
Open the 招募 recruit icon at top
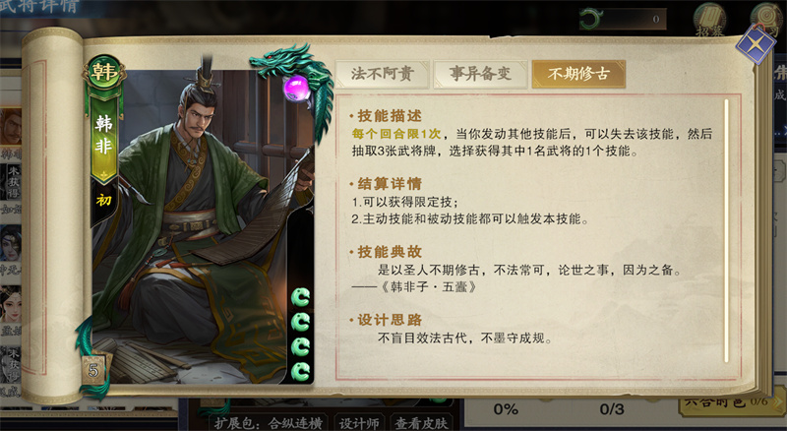[710, 21]
